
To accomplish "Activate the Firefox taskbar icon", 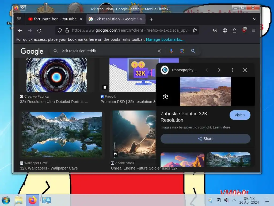I will pos(32,200).
